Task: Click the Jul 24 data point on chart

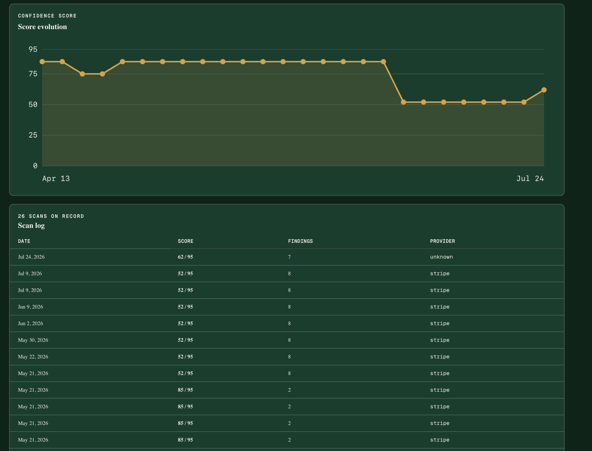Action: pyautogui.click(x=544, y=90)
